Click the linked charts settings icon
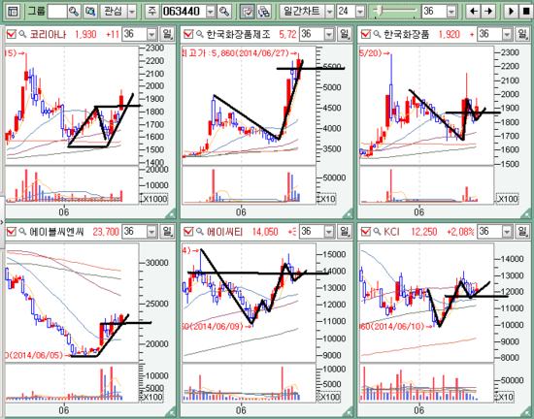534x419 pixels. [x=263, y=12]
